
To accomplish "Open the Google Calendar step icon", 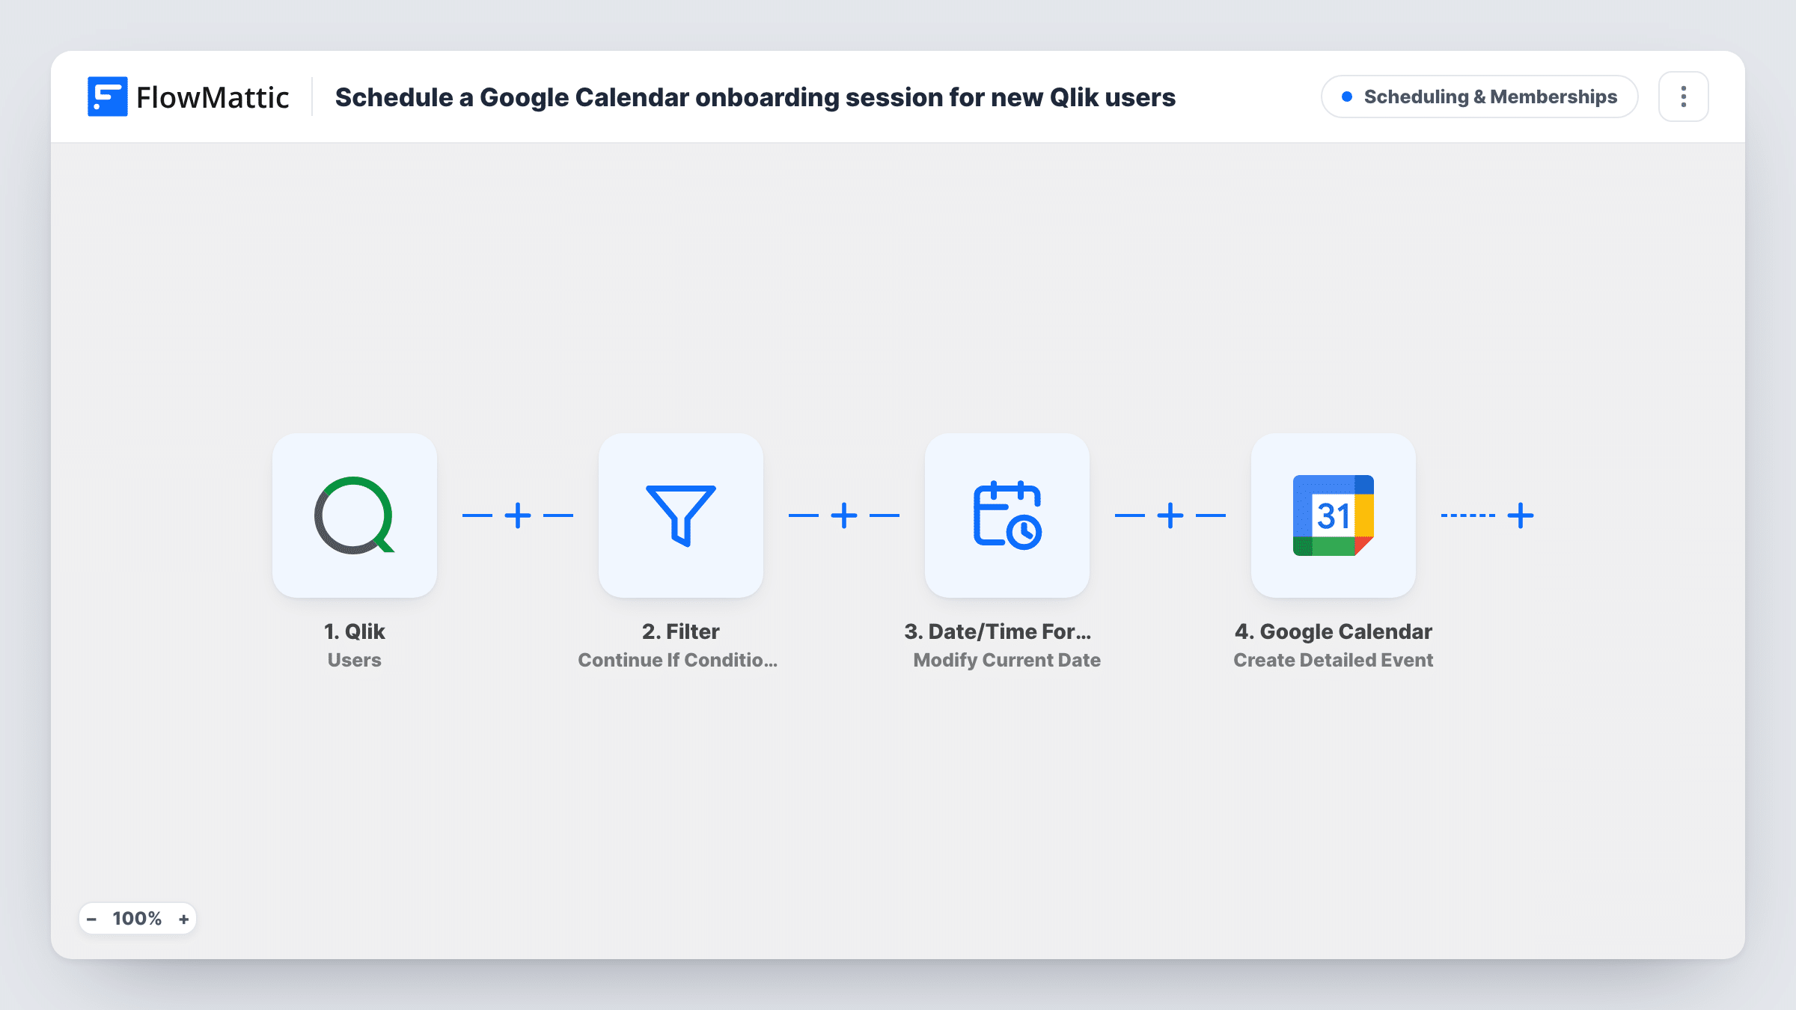I will click(x=1334, y=515).
